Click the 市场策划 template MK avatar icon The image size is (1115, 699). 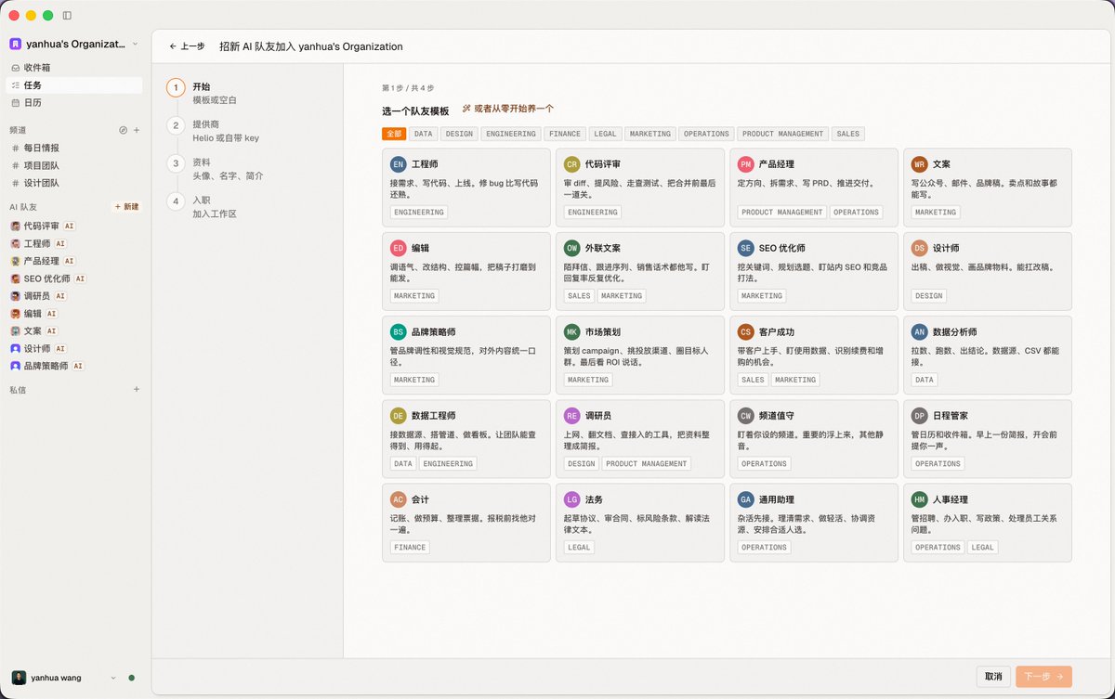pyautogui.click(x=572, y=331)
